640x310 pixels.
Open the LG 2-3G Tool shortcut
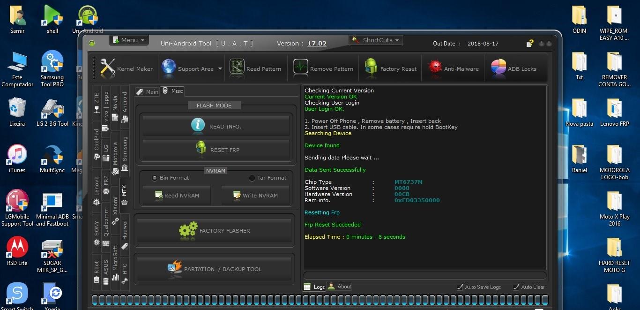(x=52, y=112)
